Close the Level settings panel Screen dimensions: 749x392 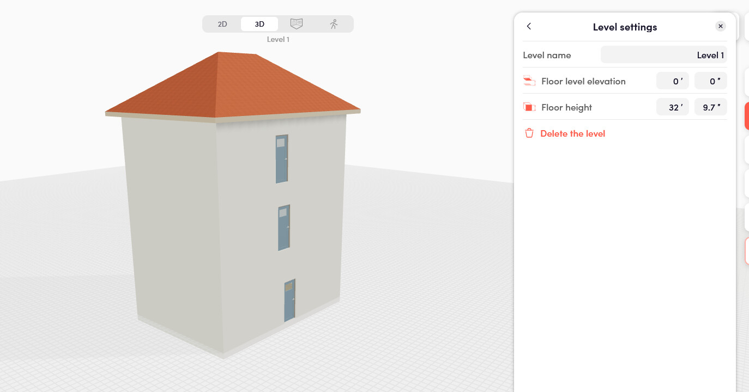click(x=720, y=26)
